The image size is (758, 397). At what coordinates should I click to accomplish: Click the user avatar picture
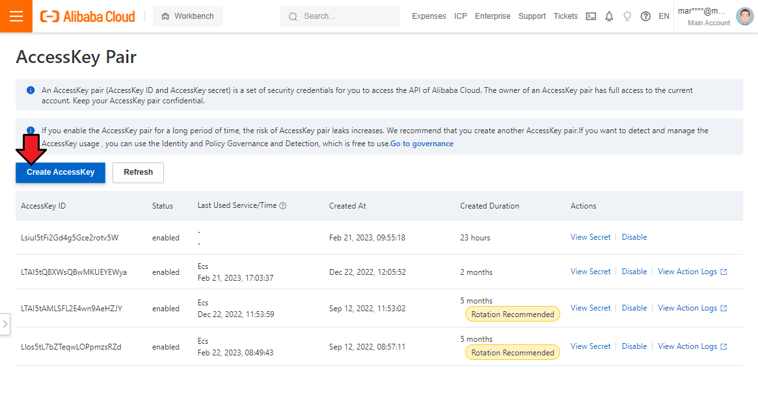pos(744,16)
